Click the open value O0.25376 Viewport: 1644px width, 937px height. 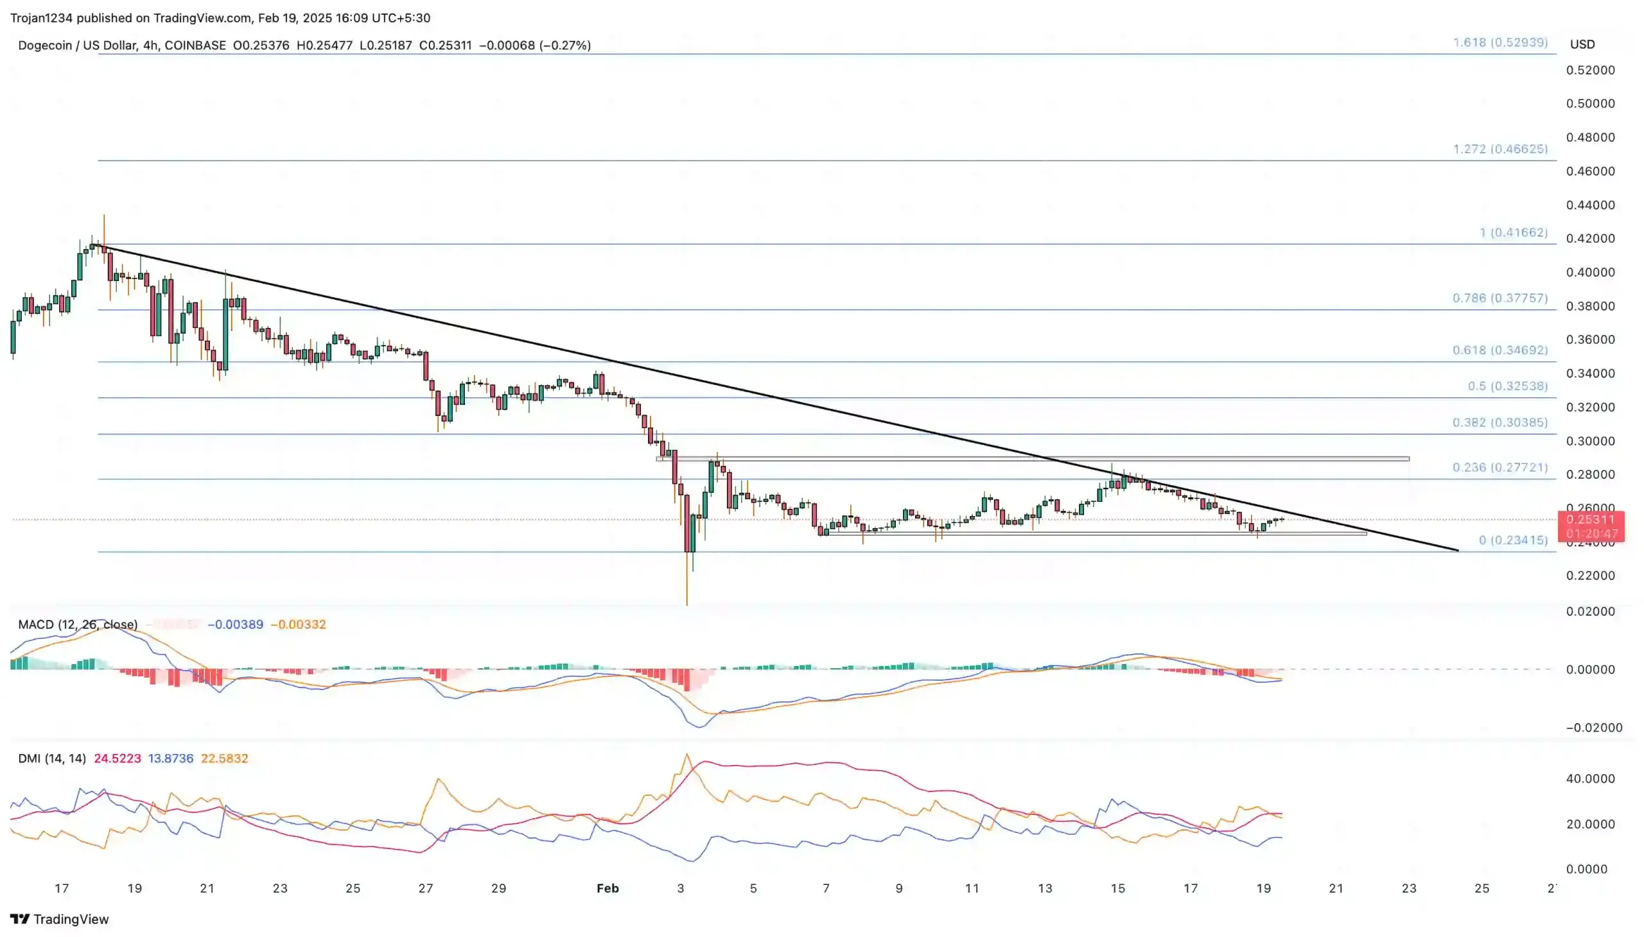coord(261,45)
